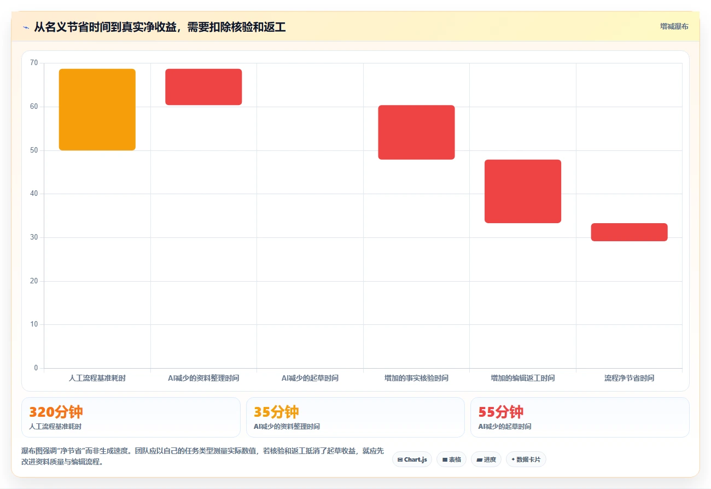The height and width of the screenshot is (489, 711).
Task: Click the red 流程净节省时间 bar
Action: (x=629, y=232)
